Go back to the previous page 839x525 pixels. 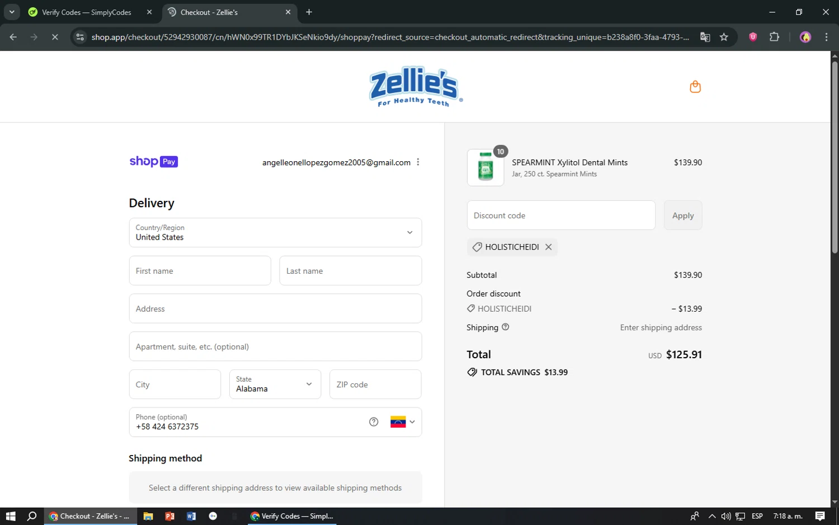tap(13, 37)
